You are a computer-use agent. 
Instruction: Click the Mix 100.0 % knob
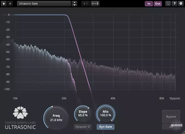pyautogui.click(x=106, y=113)
